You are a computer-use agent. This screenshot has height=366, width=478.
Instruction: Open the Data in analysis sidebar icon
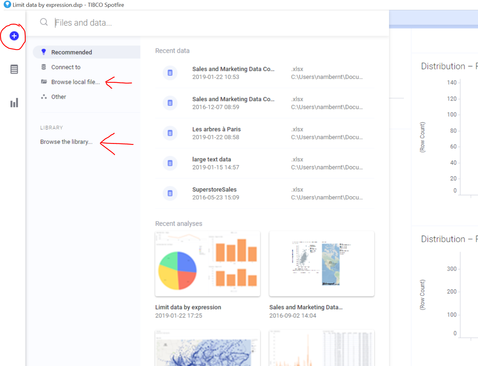(14, 69)
